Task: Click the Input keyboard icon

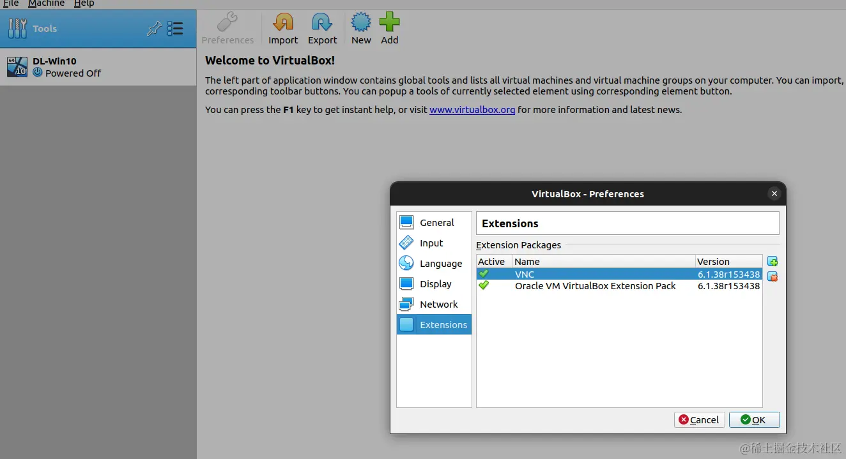Action: 406,243
